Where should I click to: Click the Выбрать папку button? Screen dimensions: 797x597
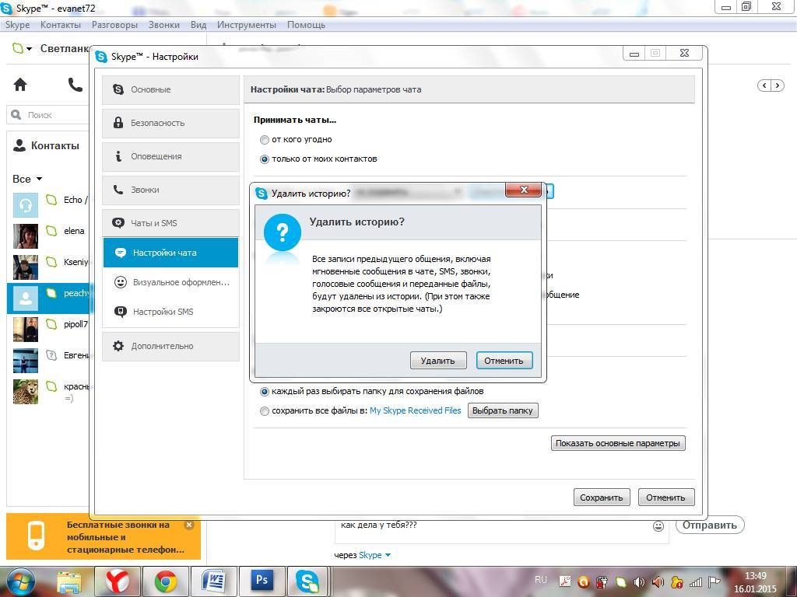pyautogui.click(x=503, y=410)
